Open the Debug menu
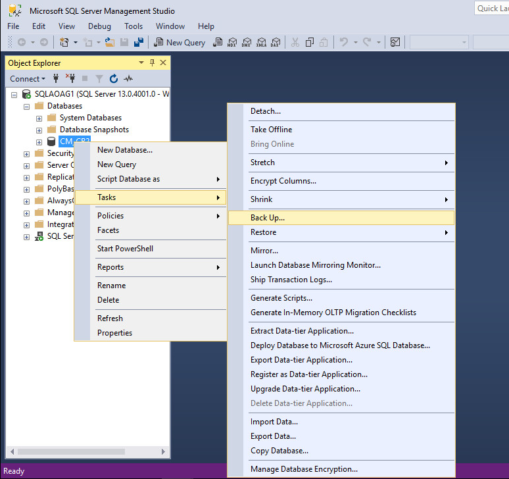Image resolution: width=509 pixels, height=479 pixels. point(99,26)
